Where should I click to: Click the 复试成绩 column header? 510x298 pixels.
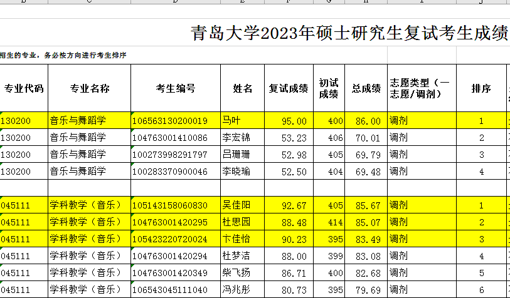(289, 88)
